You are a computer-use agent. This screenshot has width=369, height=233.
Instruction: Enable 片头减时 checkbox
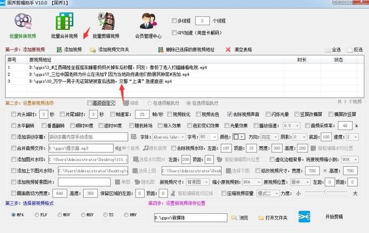pos(13,114)
